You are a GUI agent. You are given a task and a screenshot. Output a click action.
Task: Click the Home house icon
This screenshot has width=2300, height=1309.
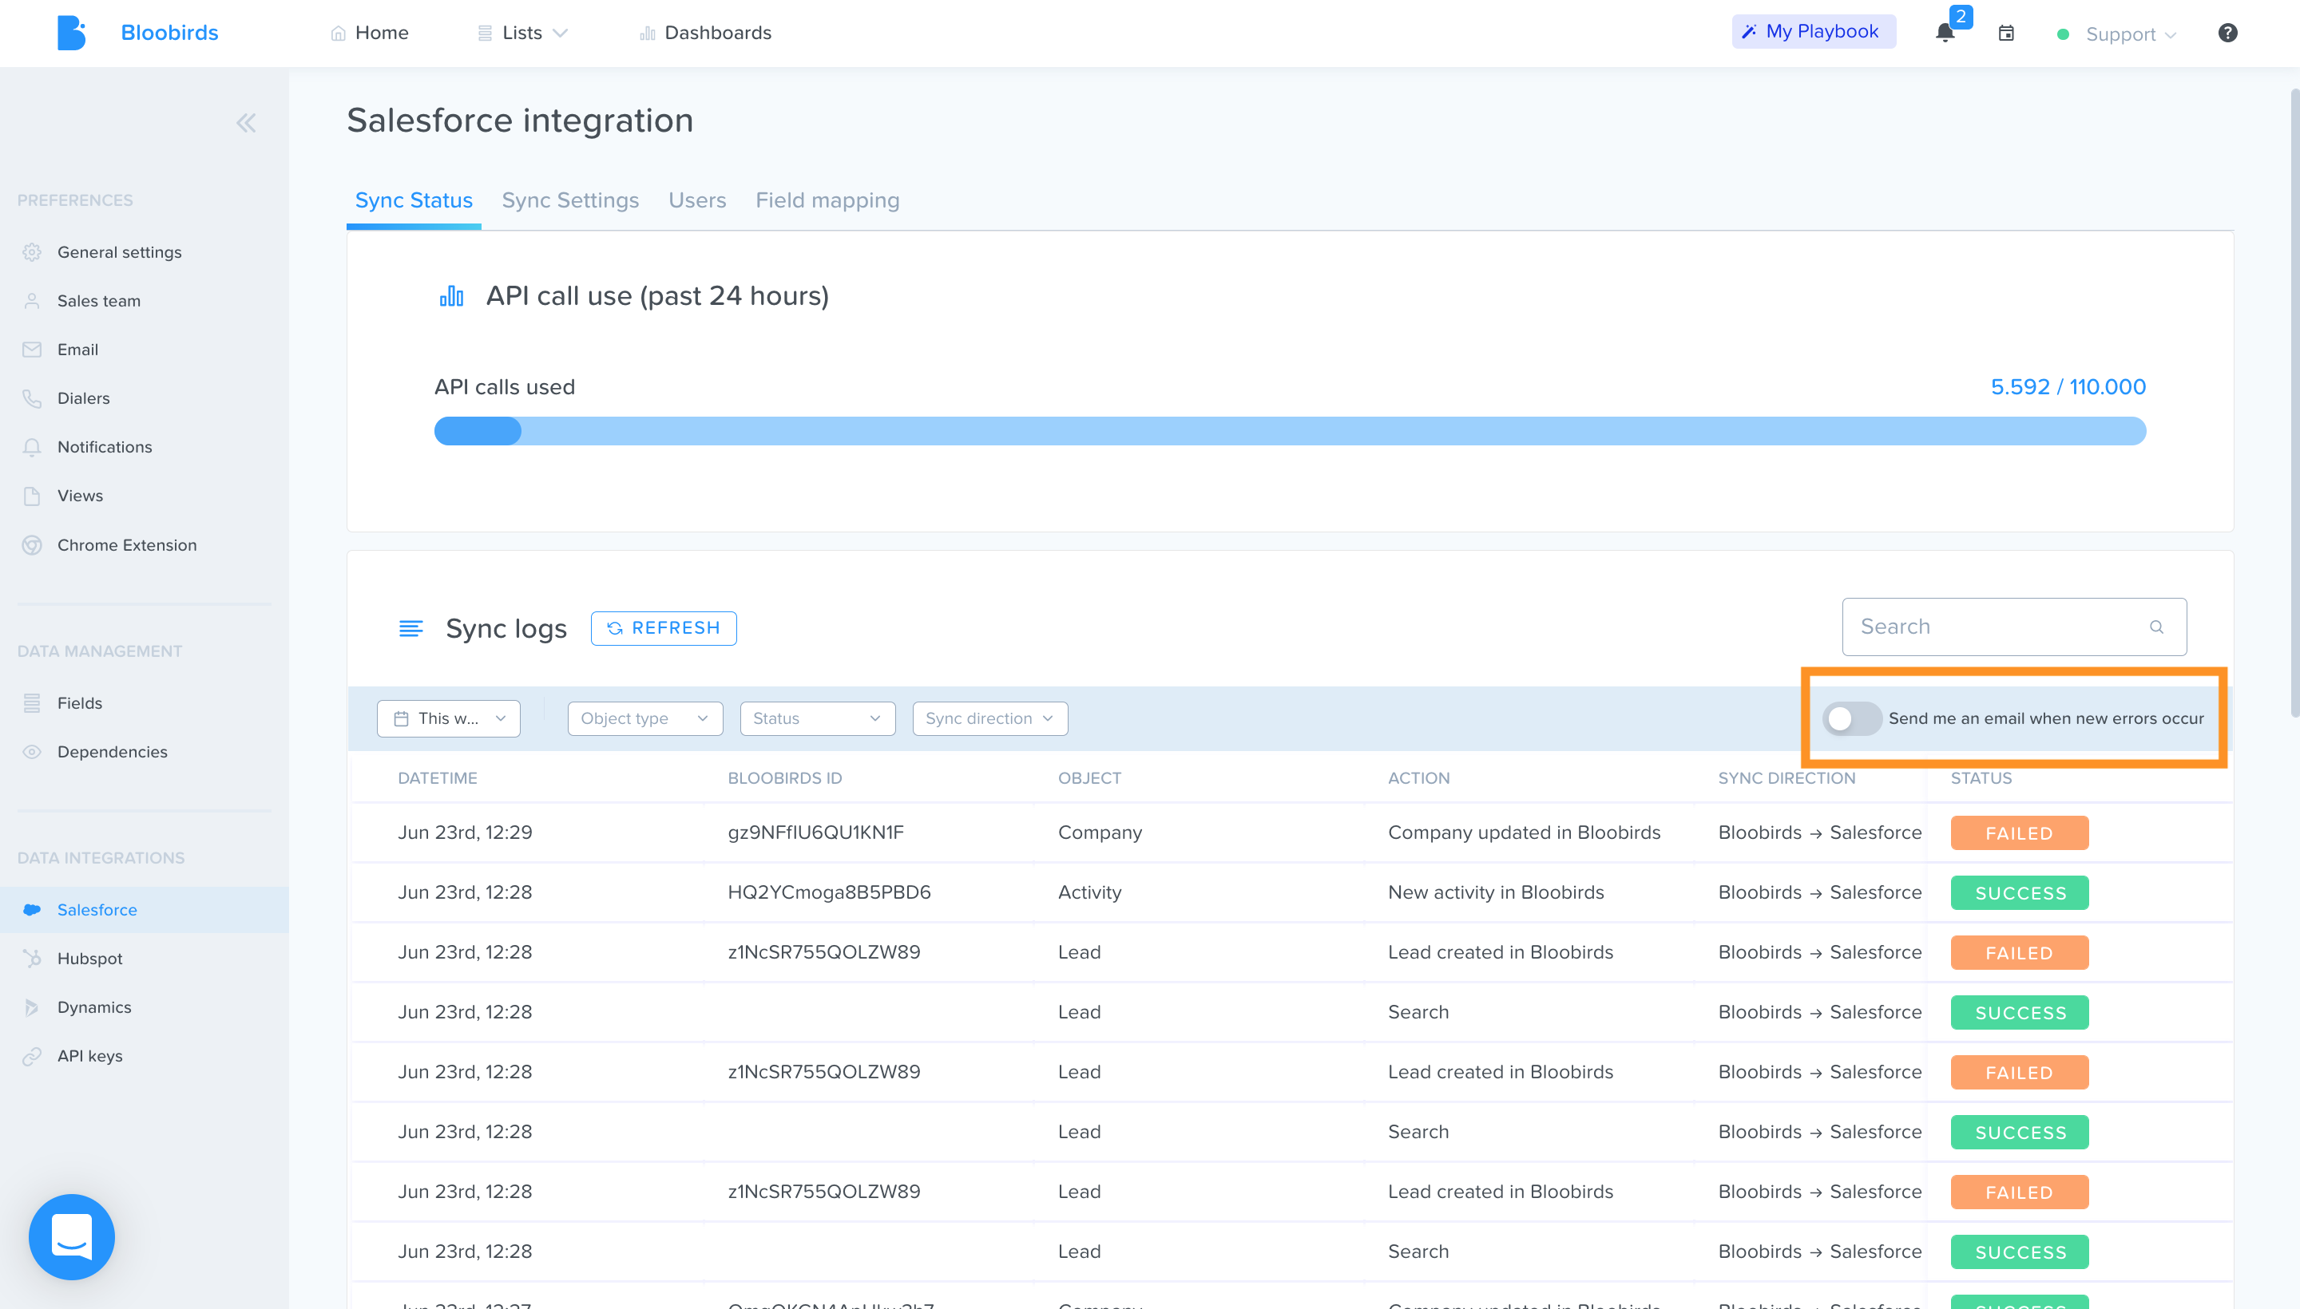tap(338, 34)
